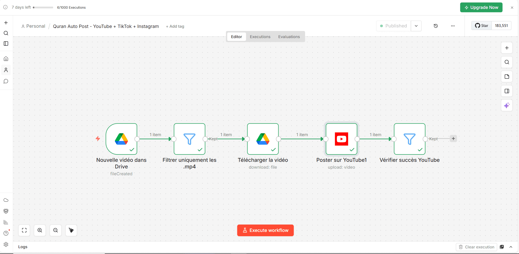Open the Published status dropdown
Image resolution: width=519 pixels, height=254 pixels.
coord(416,26)
